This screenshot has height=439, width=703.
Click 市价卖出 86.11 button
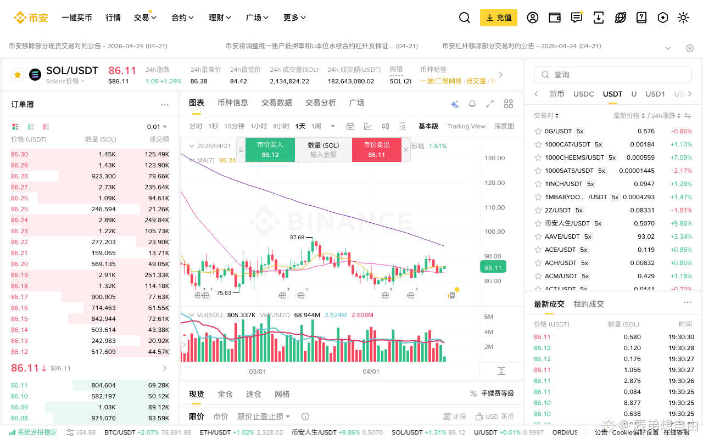coord(377,150)
